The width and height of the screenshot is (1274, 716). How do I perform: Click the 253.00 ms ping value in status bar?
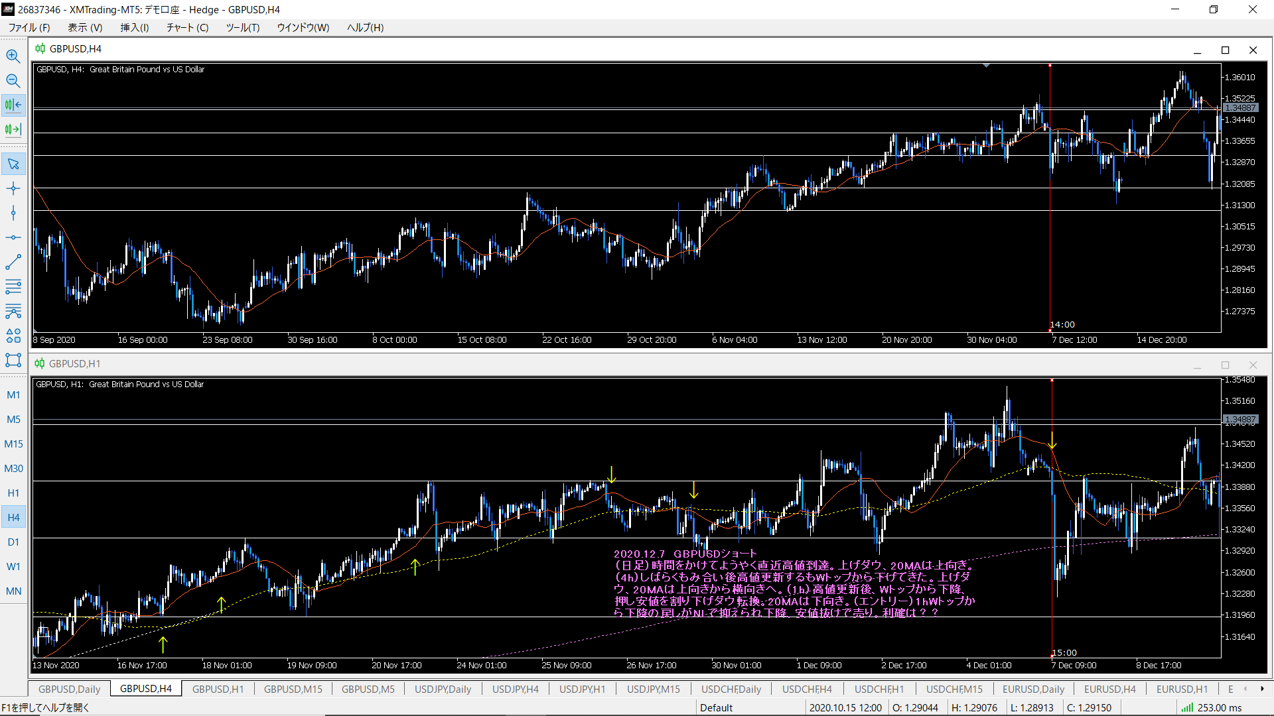click(1220, 707)
